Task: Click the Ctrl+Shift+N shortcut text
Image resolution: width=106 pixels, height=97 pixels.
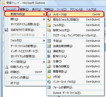Action: (93, 77)
